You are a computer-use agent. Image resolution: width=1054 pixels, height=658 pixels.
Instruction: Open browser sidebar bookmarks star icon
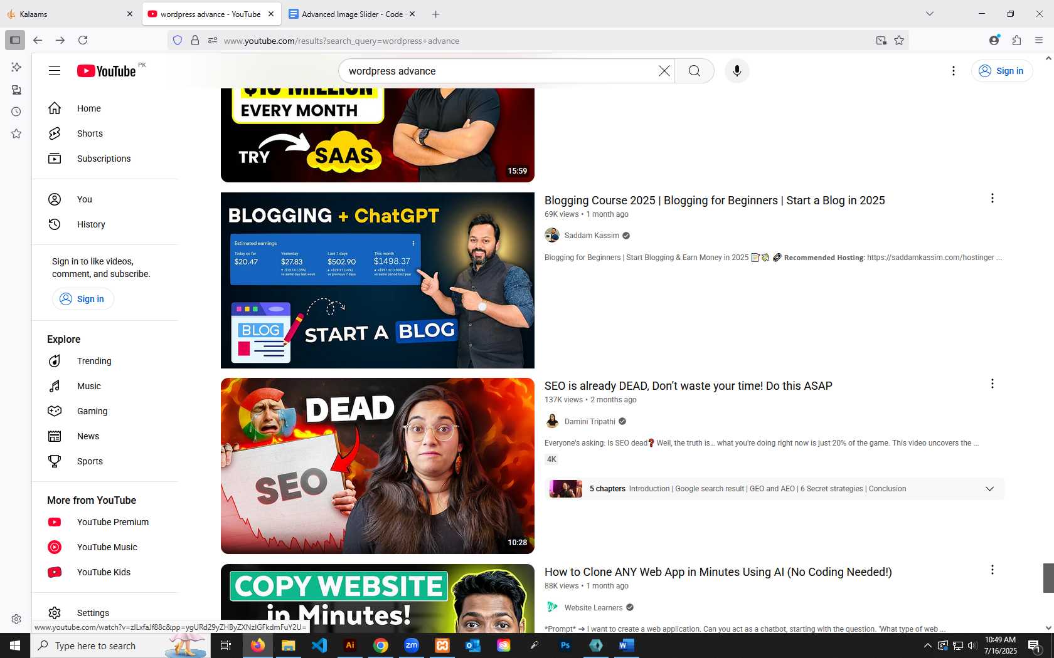pos(16,133)
